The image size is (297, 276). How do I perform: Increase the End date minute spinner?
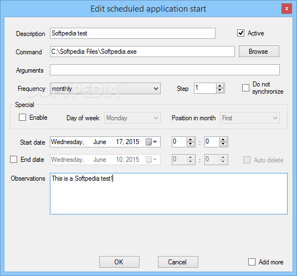point(223,157)
